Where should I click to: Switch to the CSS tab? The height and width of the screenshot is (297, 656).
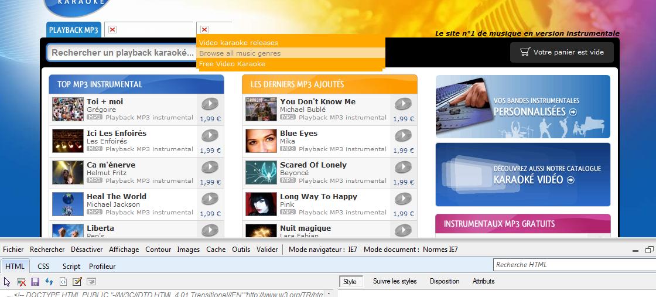click(43, 266)
